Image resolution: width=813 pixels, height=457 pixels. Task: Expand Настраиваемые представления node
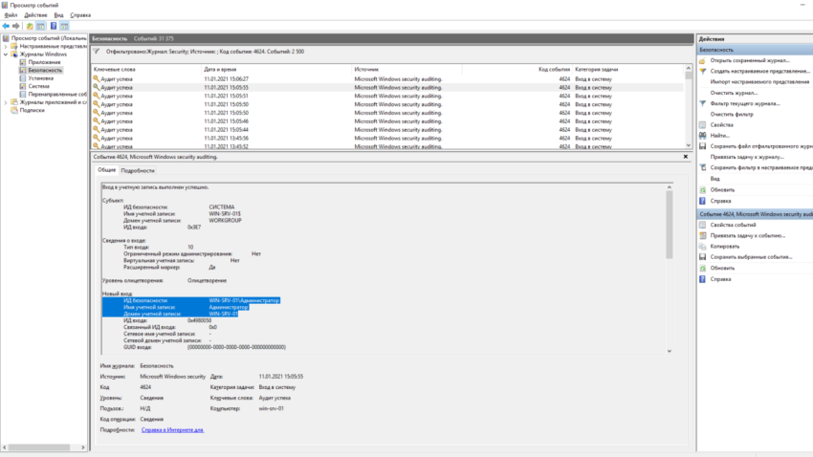[6, 46]
